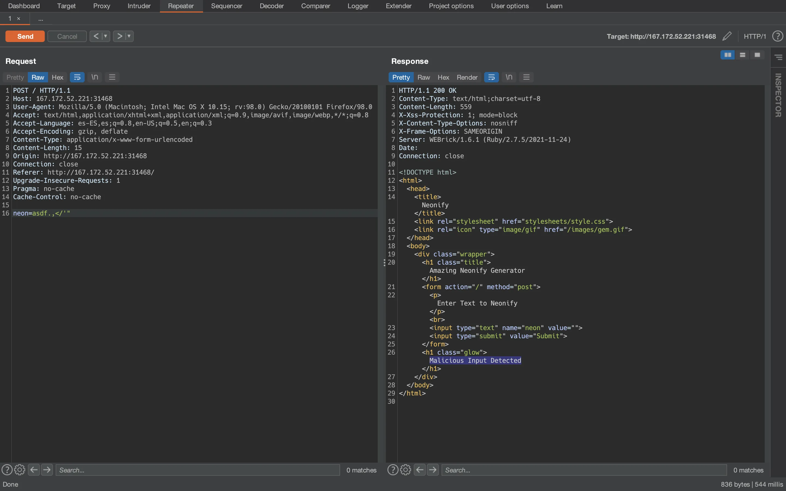Jump to previous match in Request search
This screenshot has width=786, height=491.
34,470
